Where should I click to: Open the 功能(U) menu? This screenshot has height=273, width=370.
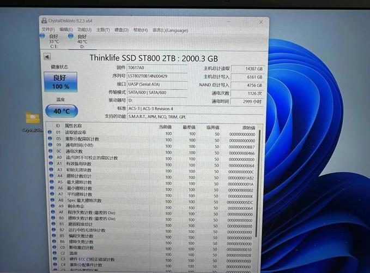click(84, 30)
